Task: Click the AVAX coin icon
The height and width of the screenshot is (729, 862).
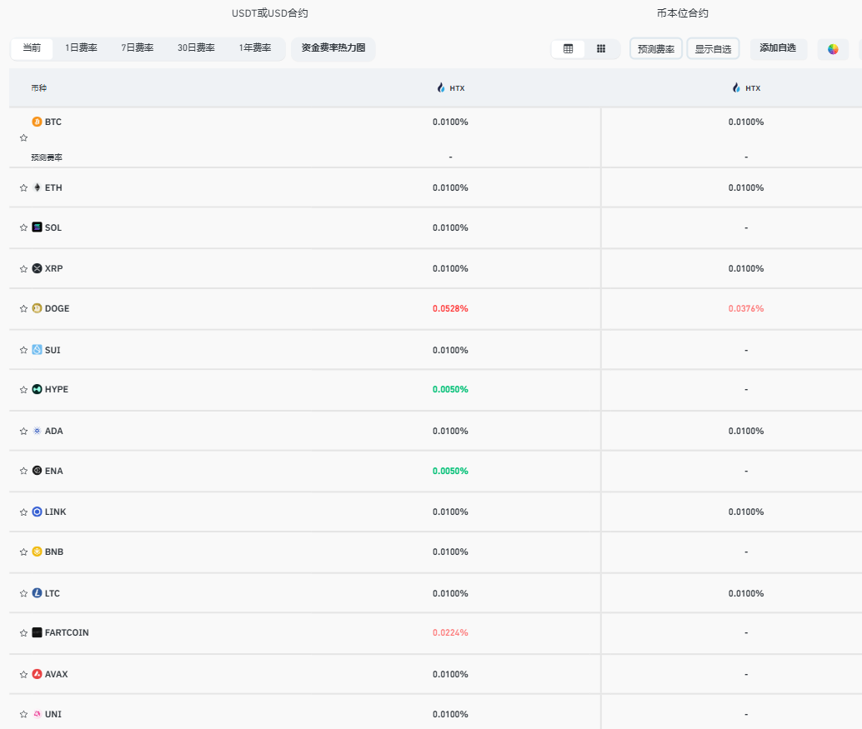Action: 37,674
